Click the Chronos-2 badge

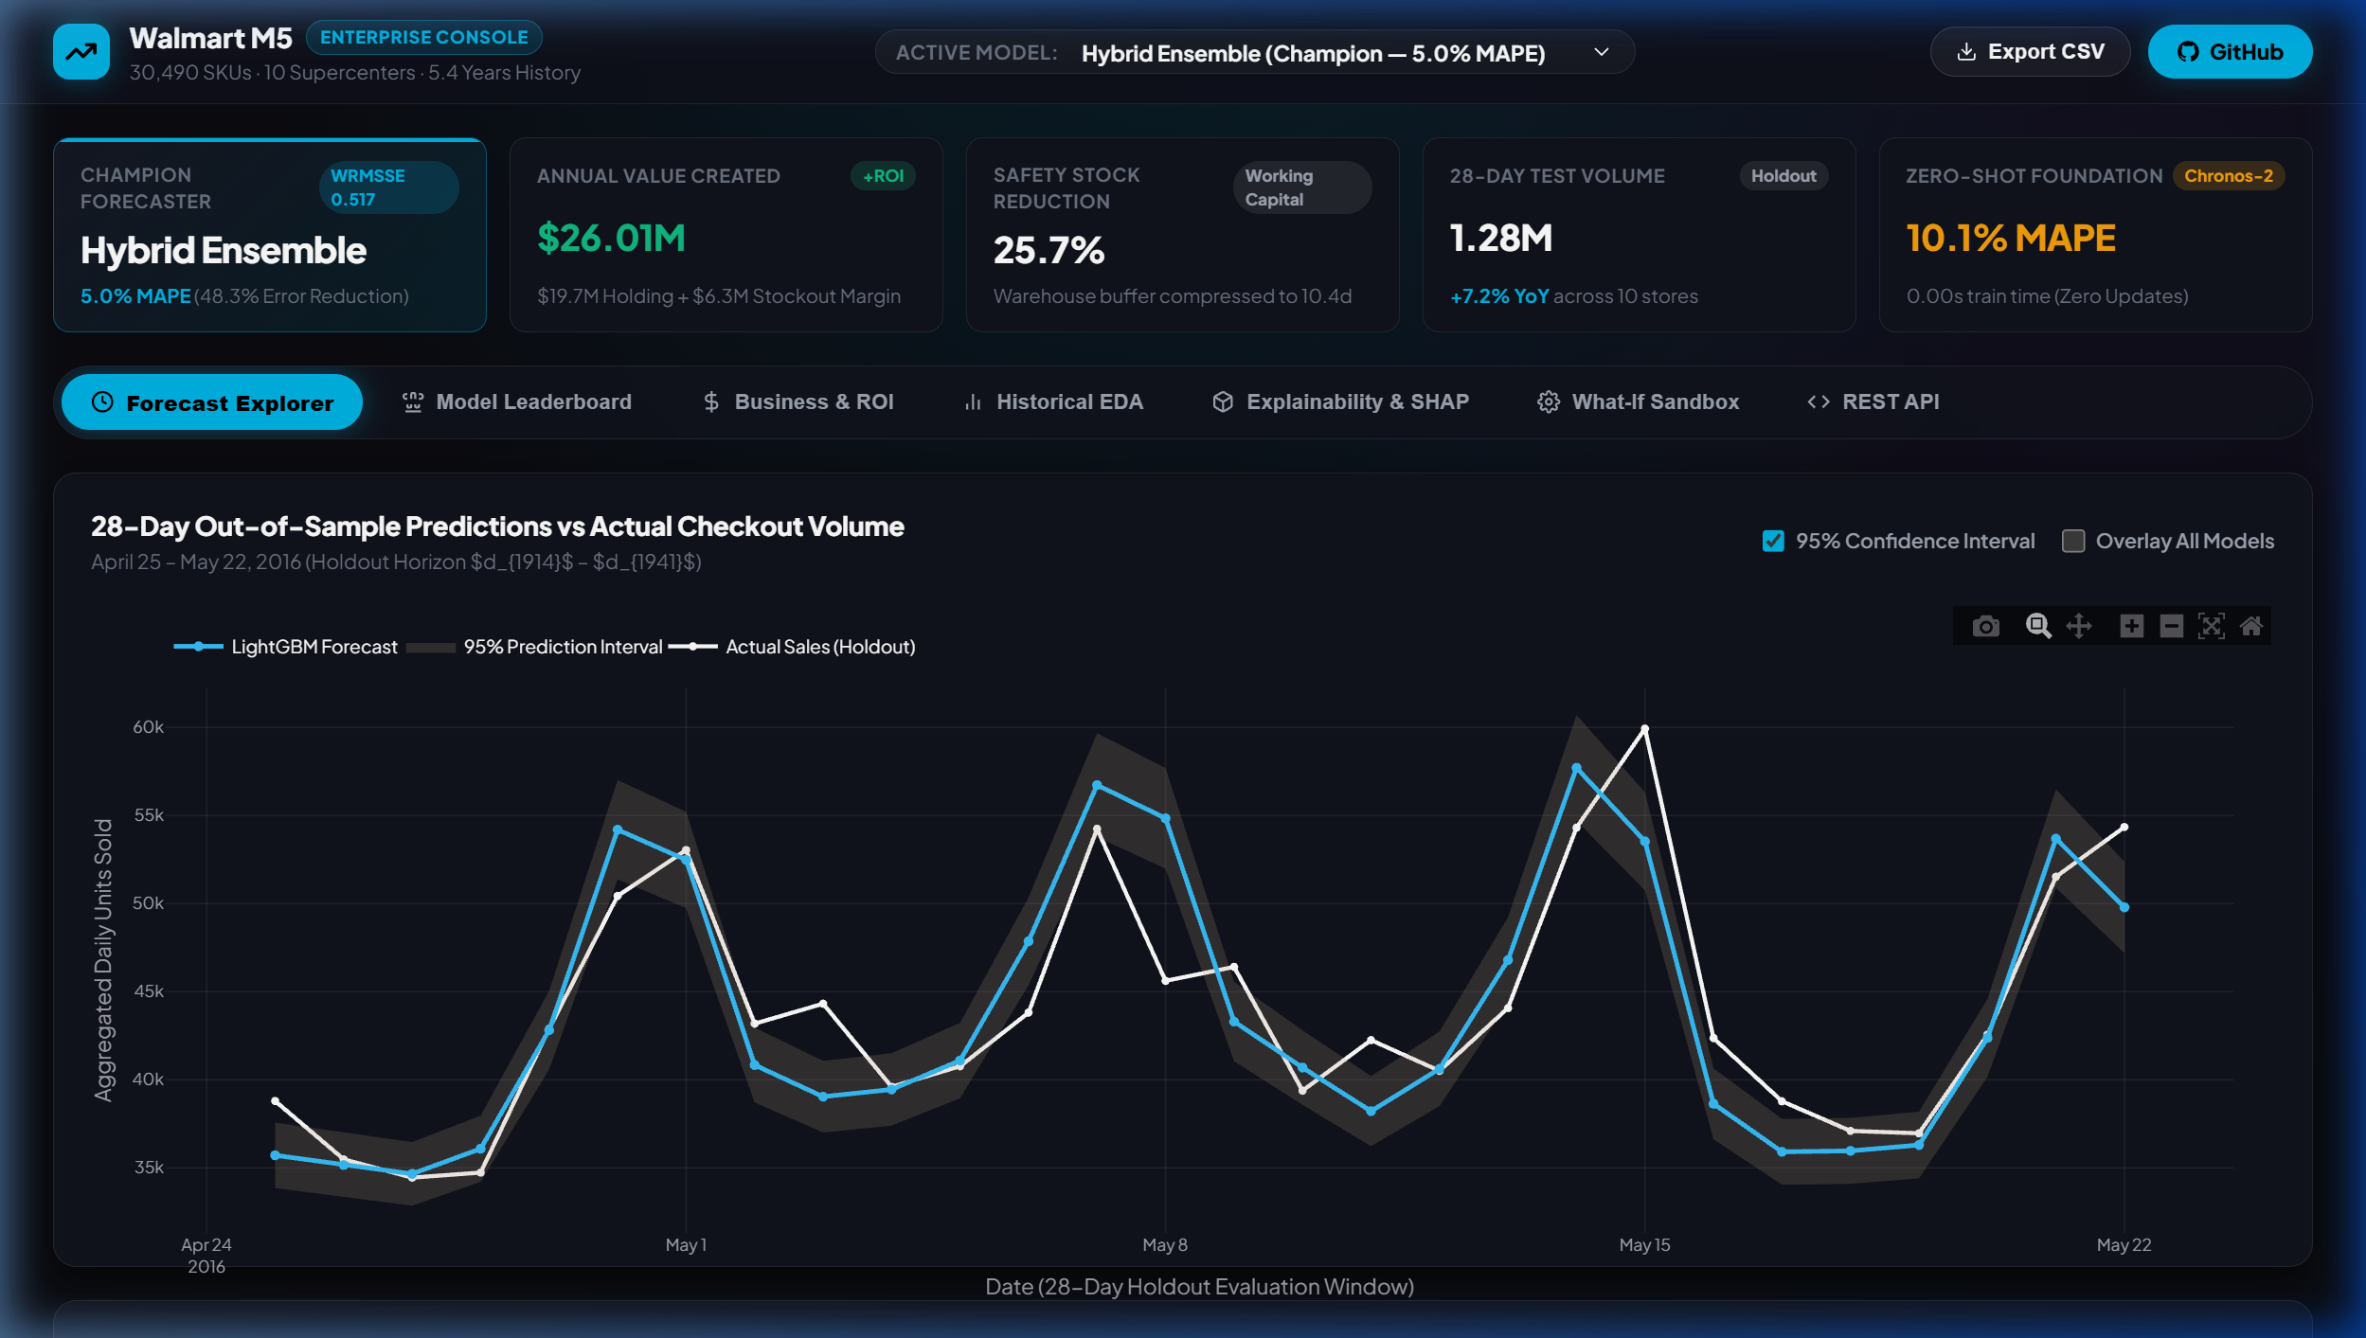click(2229, 176)
